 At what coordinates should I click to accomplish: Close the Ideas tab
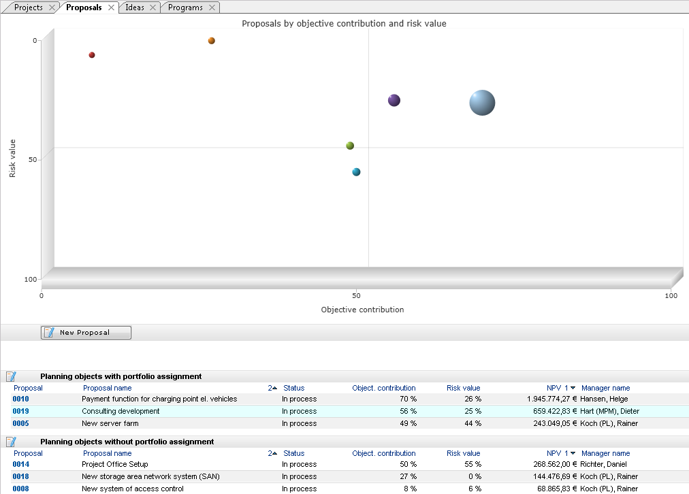coord(153,7)
